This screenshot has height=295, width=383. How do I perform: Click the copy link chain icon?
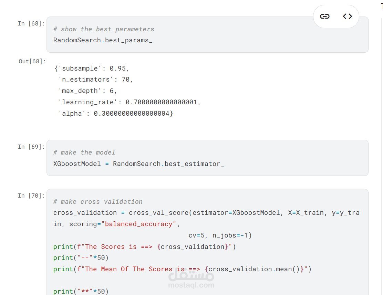[x=324, y=16]
